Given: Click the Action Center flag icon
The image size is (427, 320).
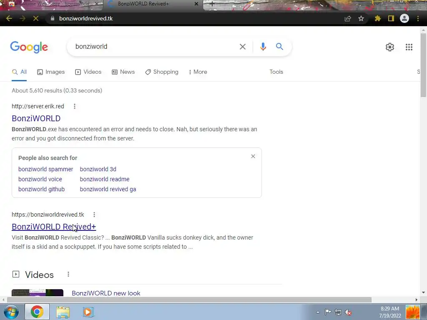Looking at the screenshot, I should point(328,312).
